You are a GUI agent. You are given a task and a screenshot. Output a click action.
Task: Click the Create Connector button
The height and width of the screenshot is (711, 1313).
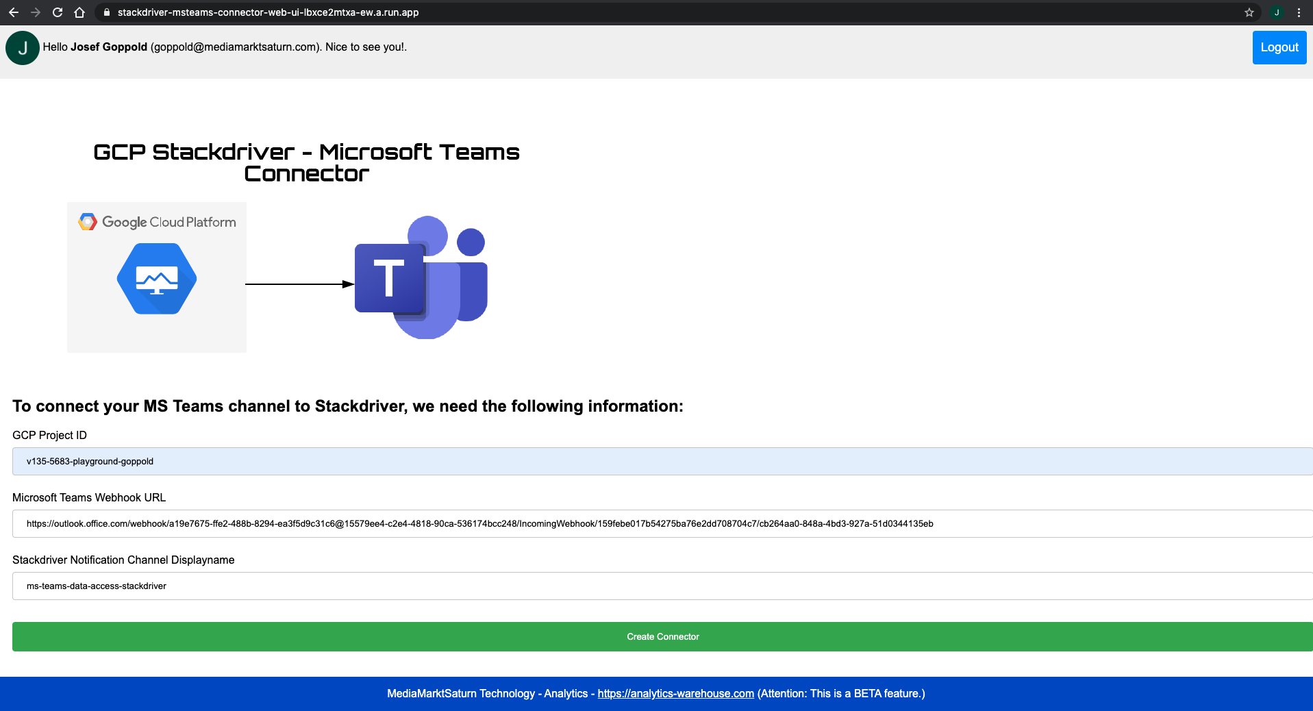[662, 636]
